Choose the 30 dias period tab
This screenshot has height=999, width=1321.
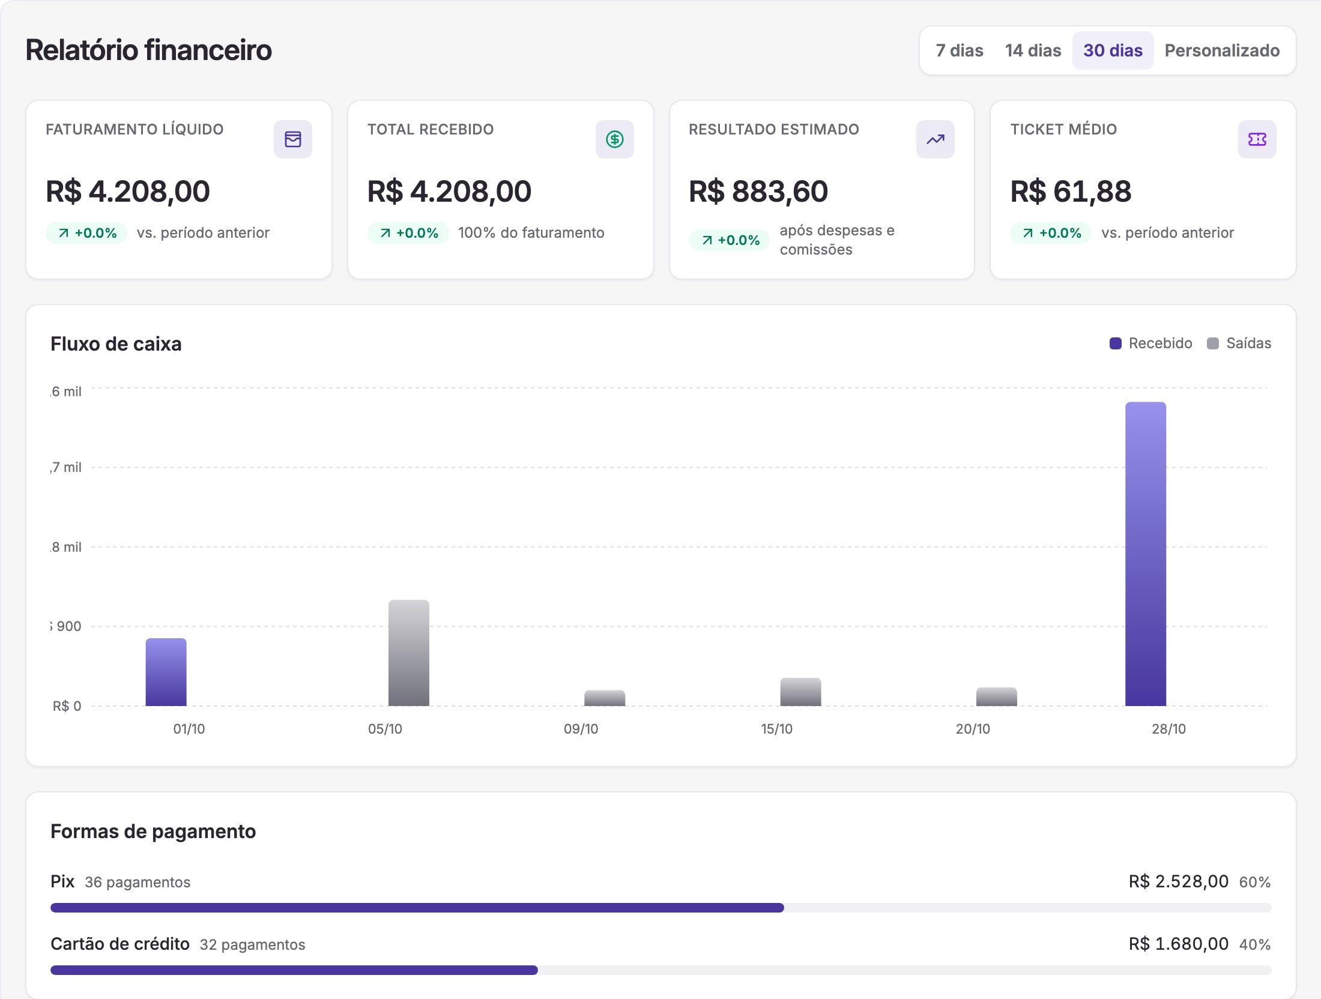[1113, 50]
